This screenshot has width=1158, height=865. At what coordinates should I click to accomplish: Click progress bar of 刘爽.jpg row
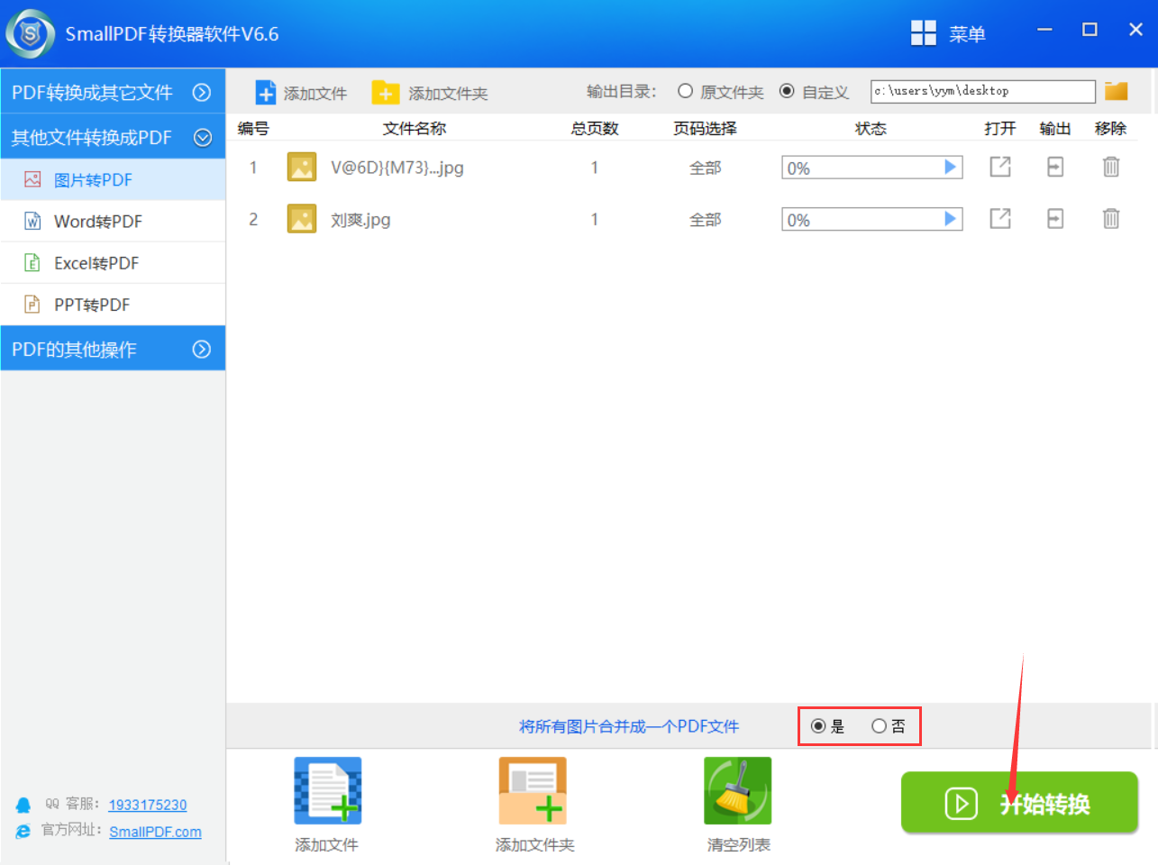point(872,219)
